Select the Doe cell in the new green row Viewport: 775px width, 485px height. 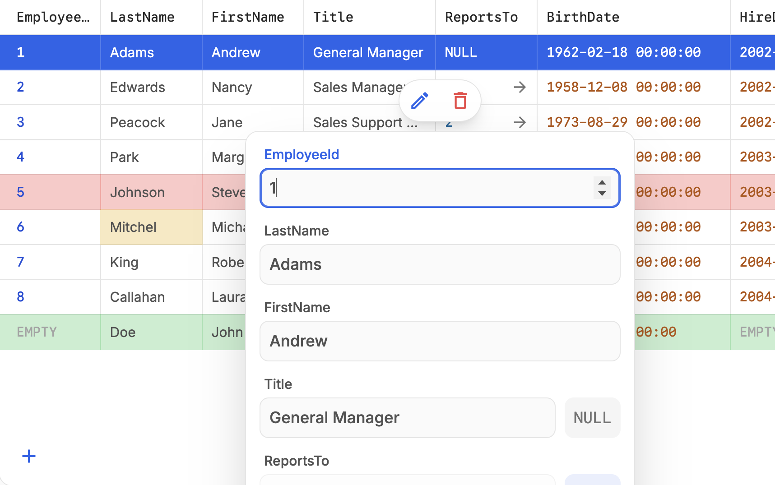coord(151,332)
